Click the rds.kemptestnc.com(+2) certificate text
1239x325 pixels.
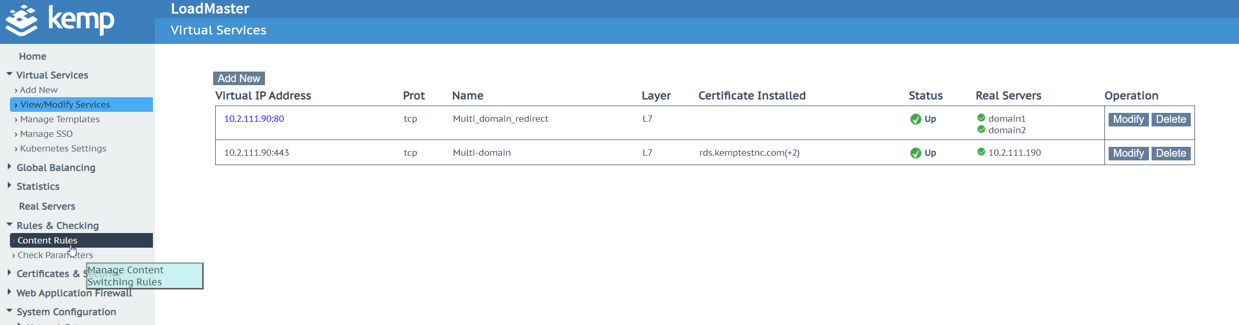pyautogui.click(x=749, y=153)
